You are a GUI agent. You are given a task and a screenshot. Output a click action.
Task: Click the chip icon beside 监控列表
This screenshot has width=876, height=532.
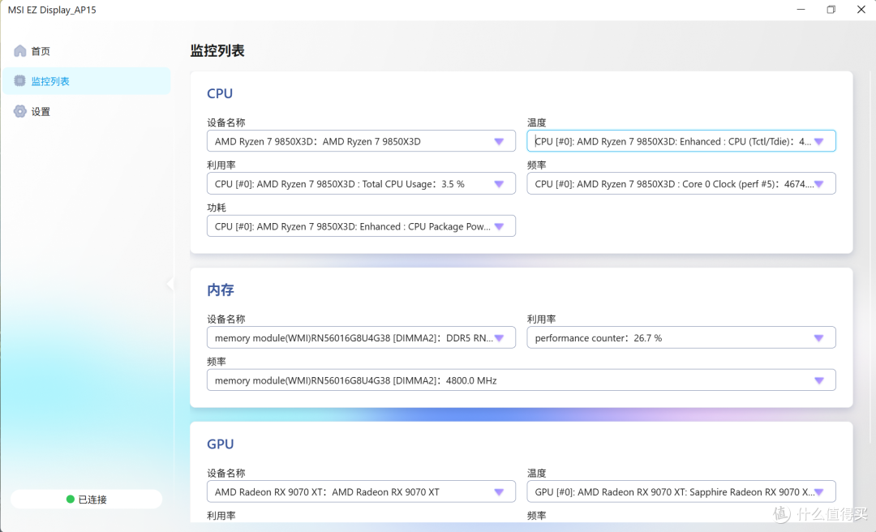pos(19,81)
